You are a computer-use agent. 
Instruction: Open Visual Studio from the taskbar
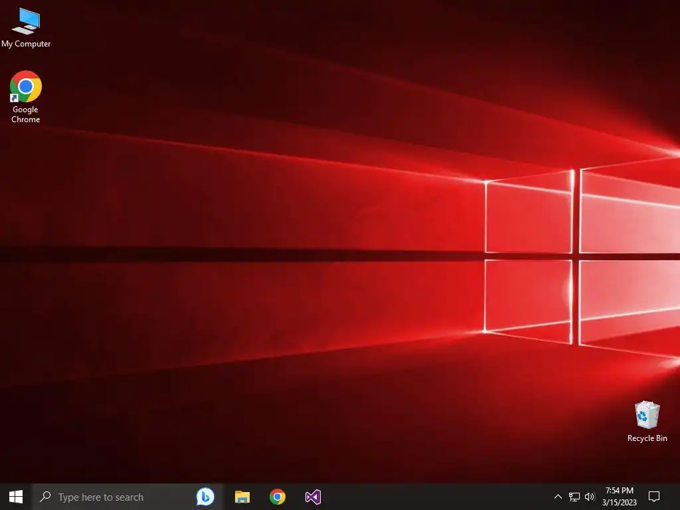313,497
